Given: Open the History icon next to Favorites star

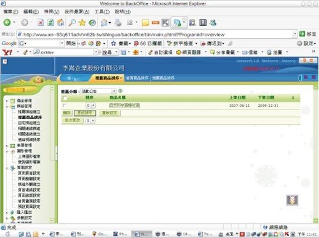Looking at the screenshot, I should click(92, 22).
